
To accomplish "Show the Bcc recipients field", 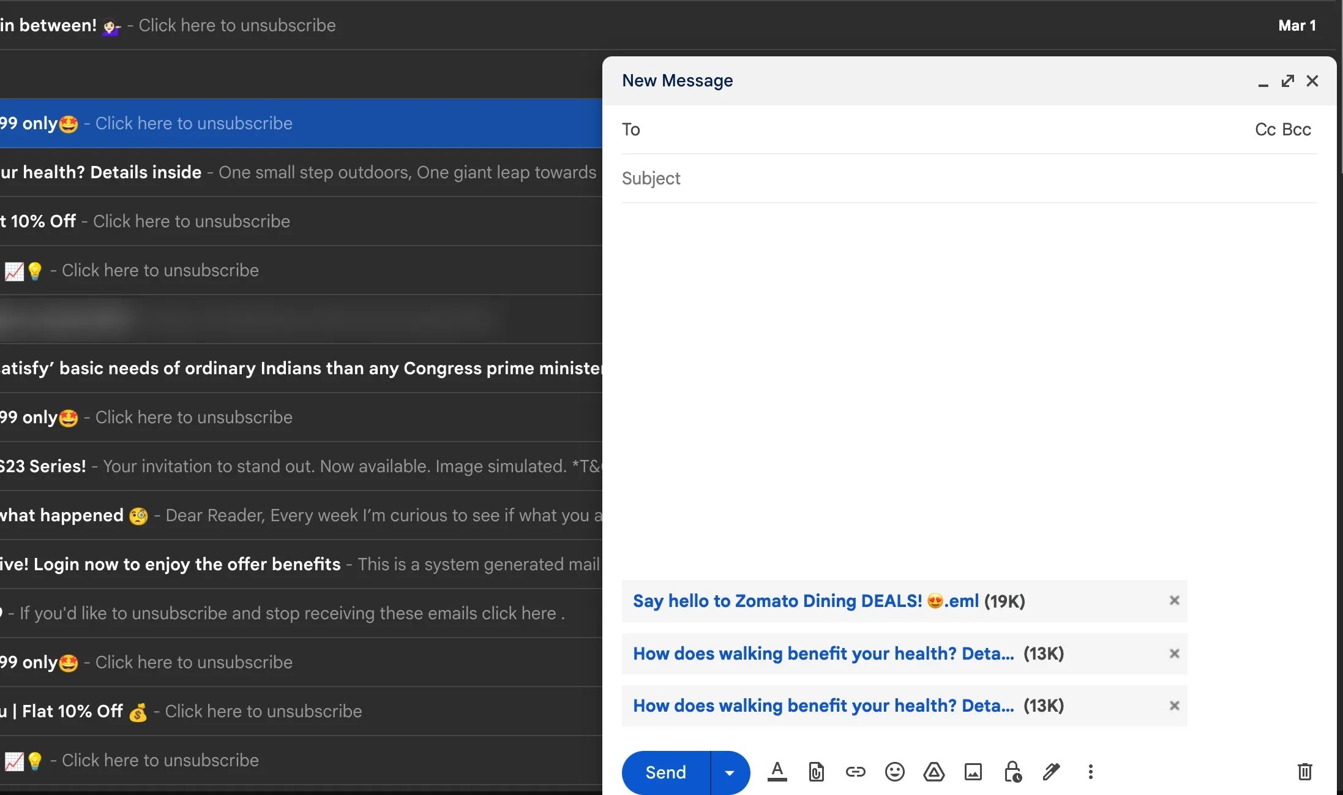I will coord(1296,129).
